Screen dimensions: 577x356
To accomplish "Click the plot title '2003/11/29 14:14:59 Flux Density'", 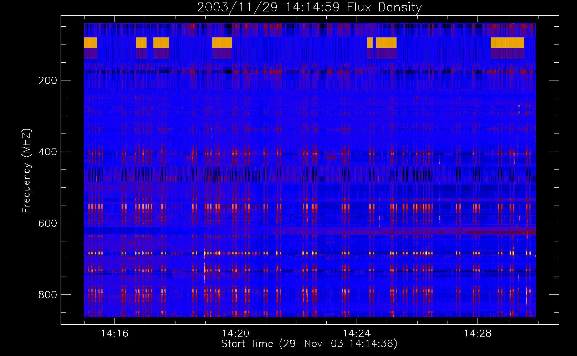I will click(x=309, y=7).
